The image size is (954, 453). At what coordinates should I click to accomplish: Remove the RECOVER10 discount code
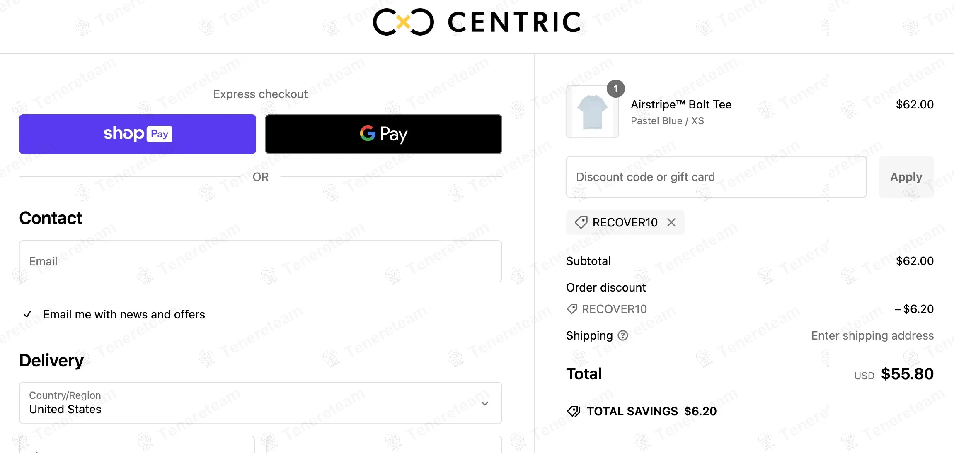[x=671, y=222]
